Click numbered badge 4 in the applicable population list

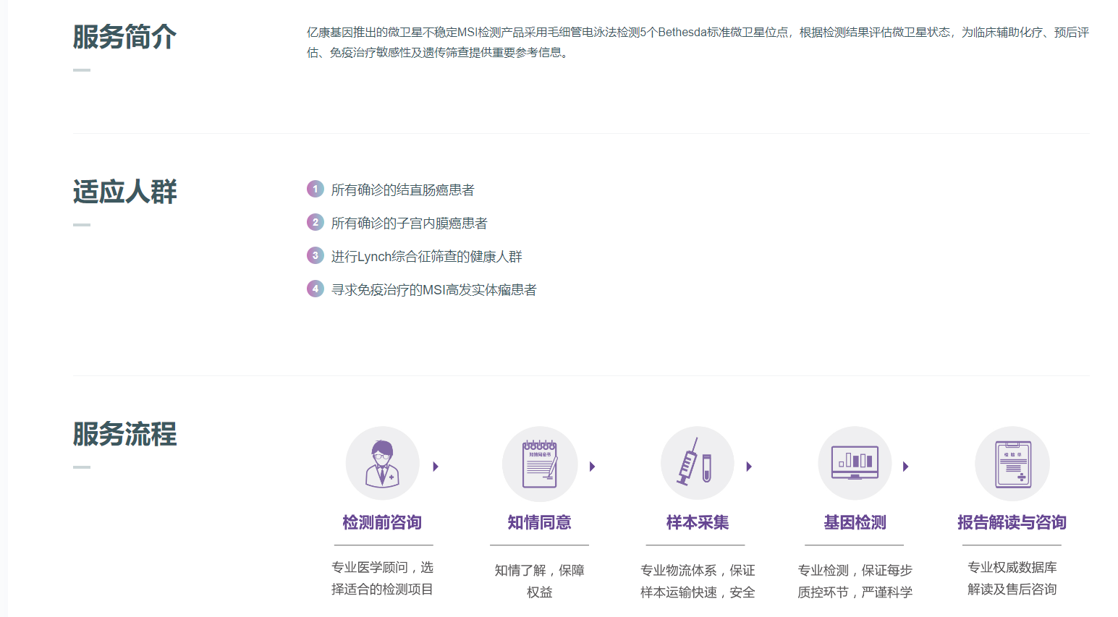315,289
